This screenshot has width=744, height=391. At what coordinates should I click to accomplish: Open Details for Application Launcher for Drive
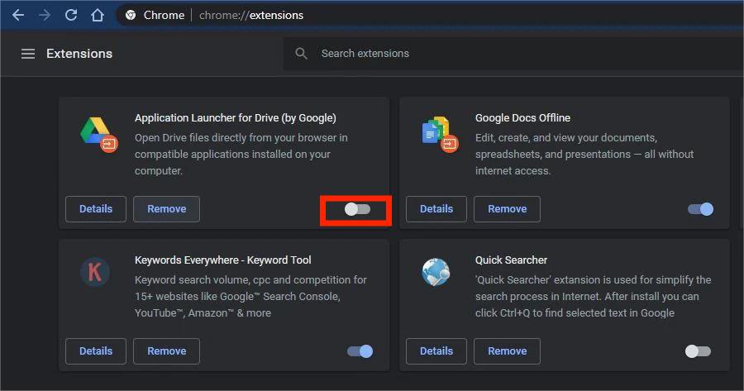(x=96, y=209)
